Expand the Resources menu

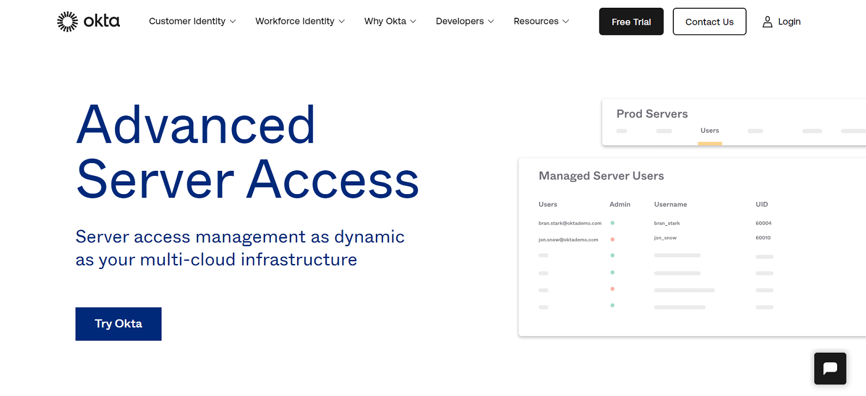(541, 21)
